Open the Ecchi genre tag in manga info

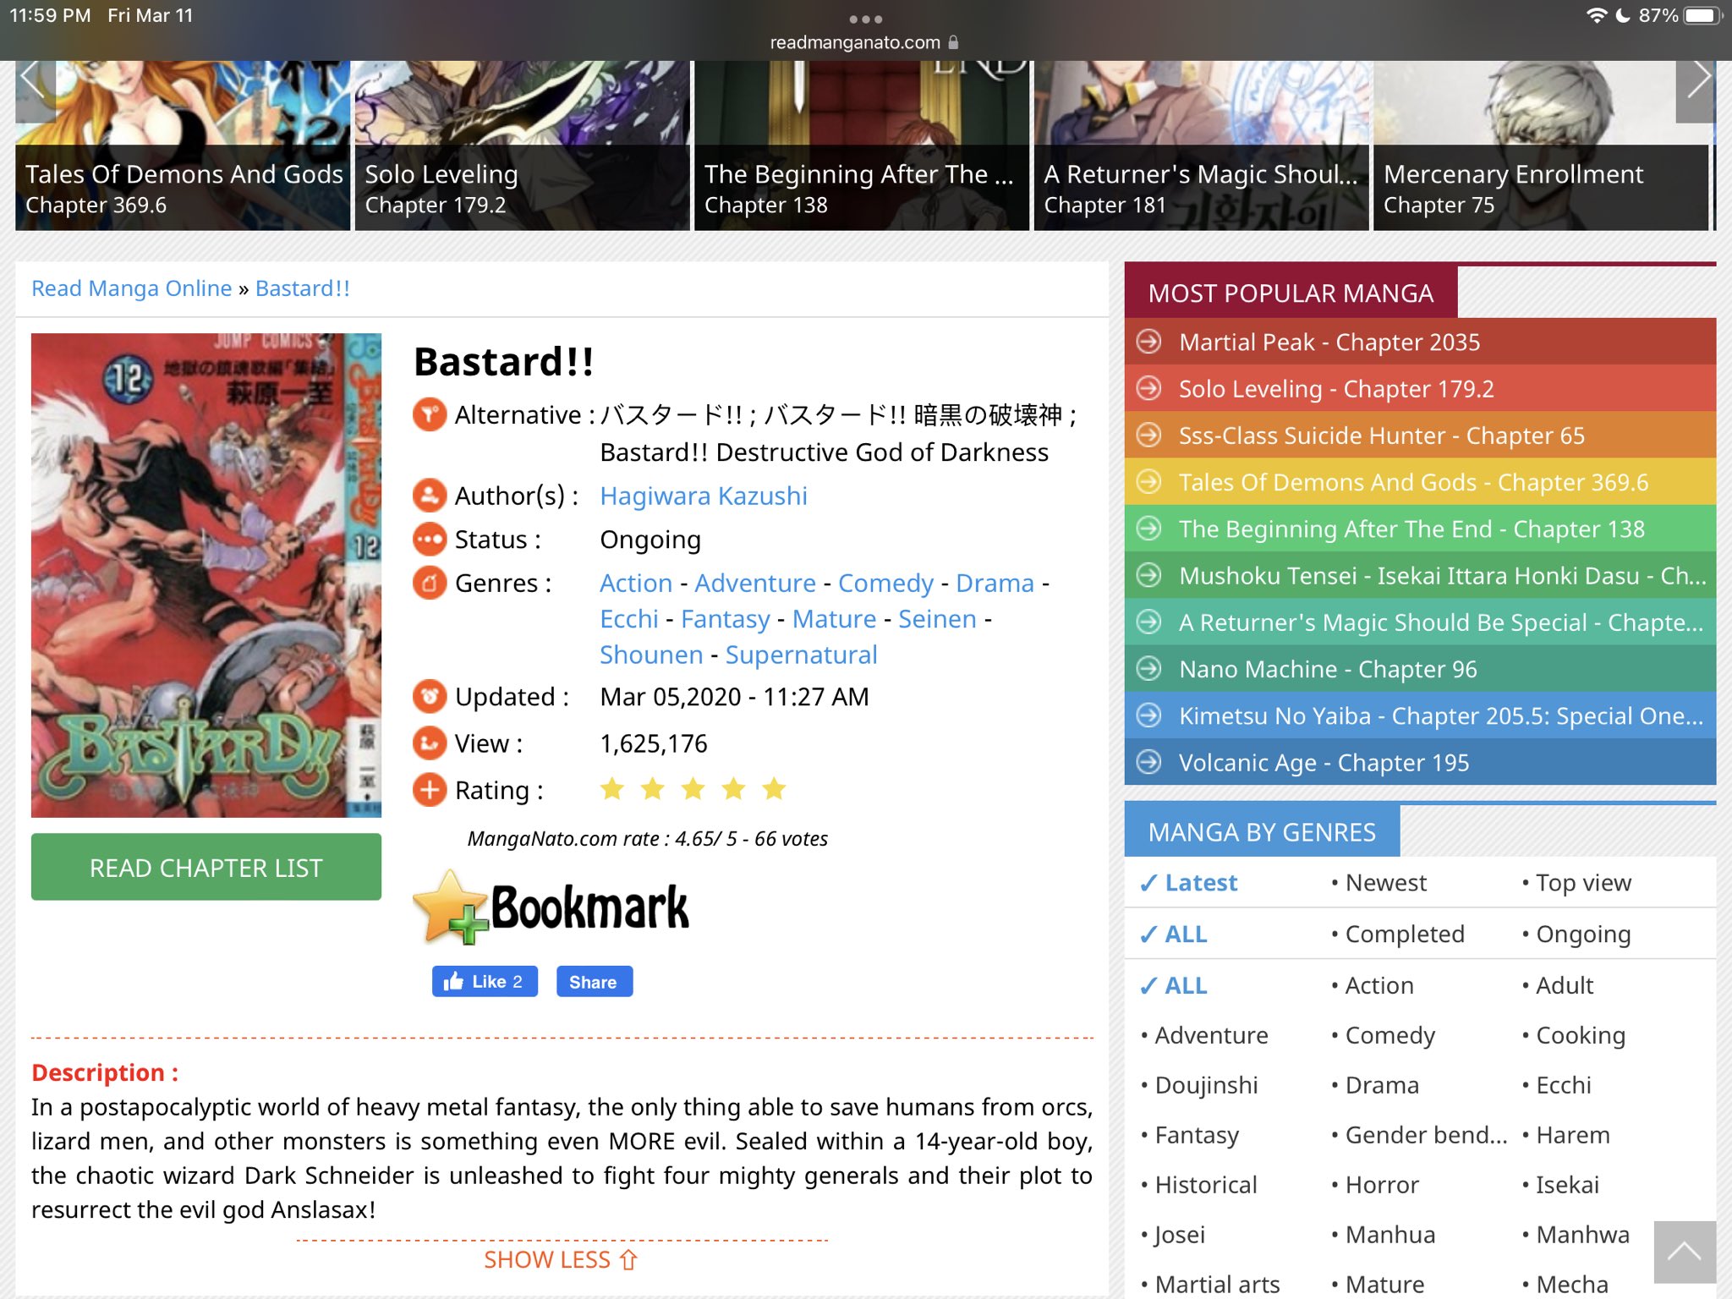tap(628, 619)
